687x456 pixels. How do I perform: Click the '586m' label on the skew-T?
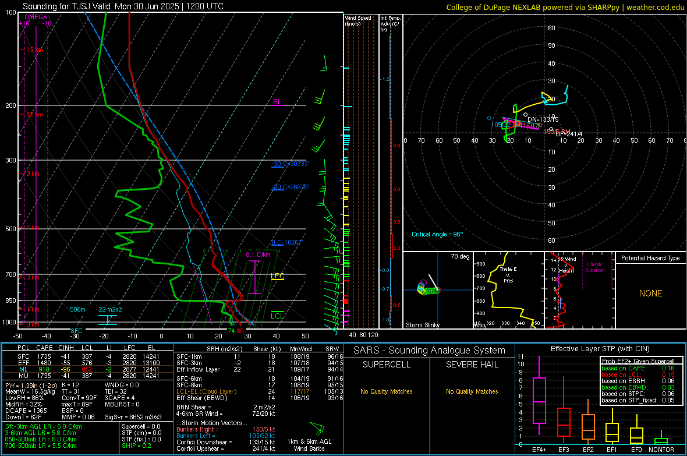pyautogui.click(x=77, y=309)
